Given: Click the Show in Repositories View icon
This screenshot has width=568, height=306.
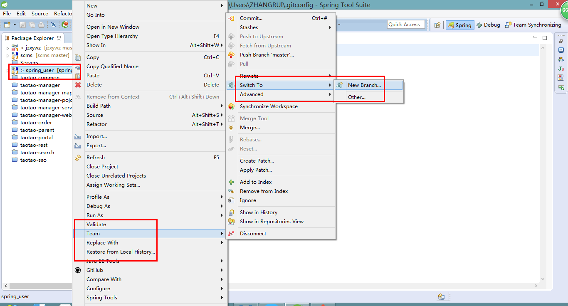Looking at the screenshot, I should 232,222.
